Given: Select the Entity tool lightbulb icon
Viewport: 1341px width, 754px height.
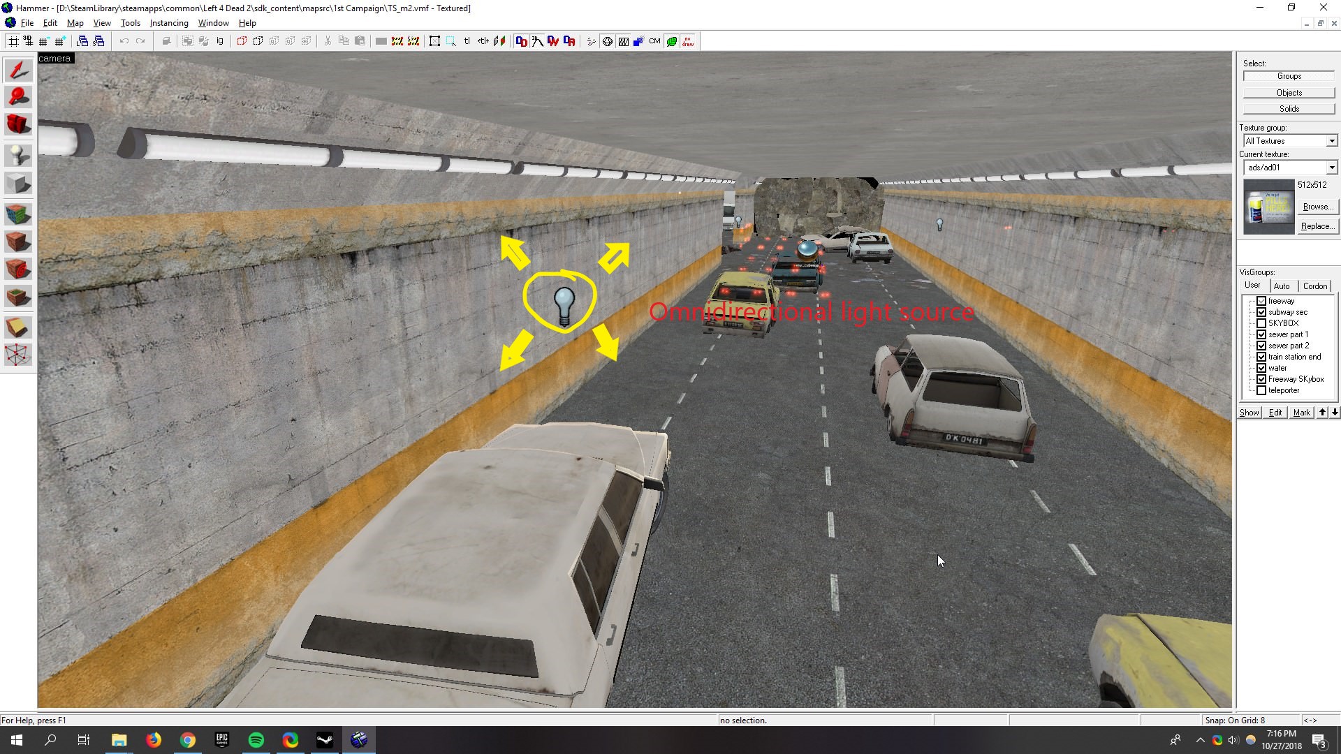Looking at the screenshot, I should point(18,155).
